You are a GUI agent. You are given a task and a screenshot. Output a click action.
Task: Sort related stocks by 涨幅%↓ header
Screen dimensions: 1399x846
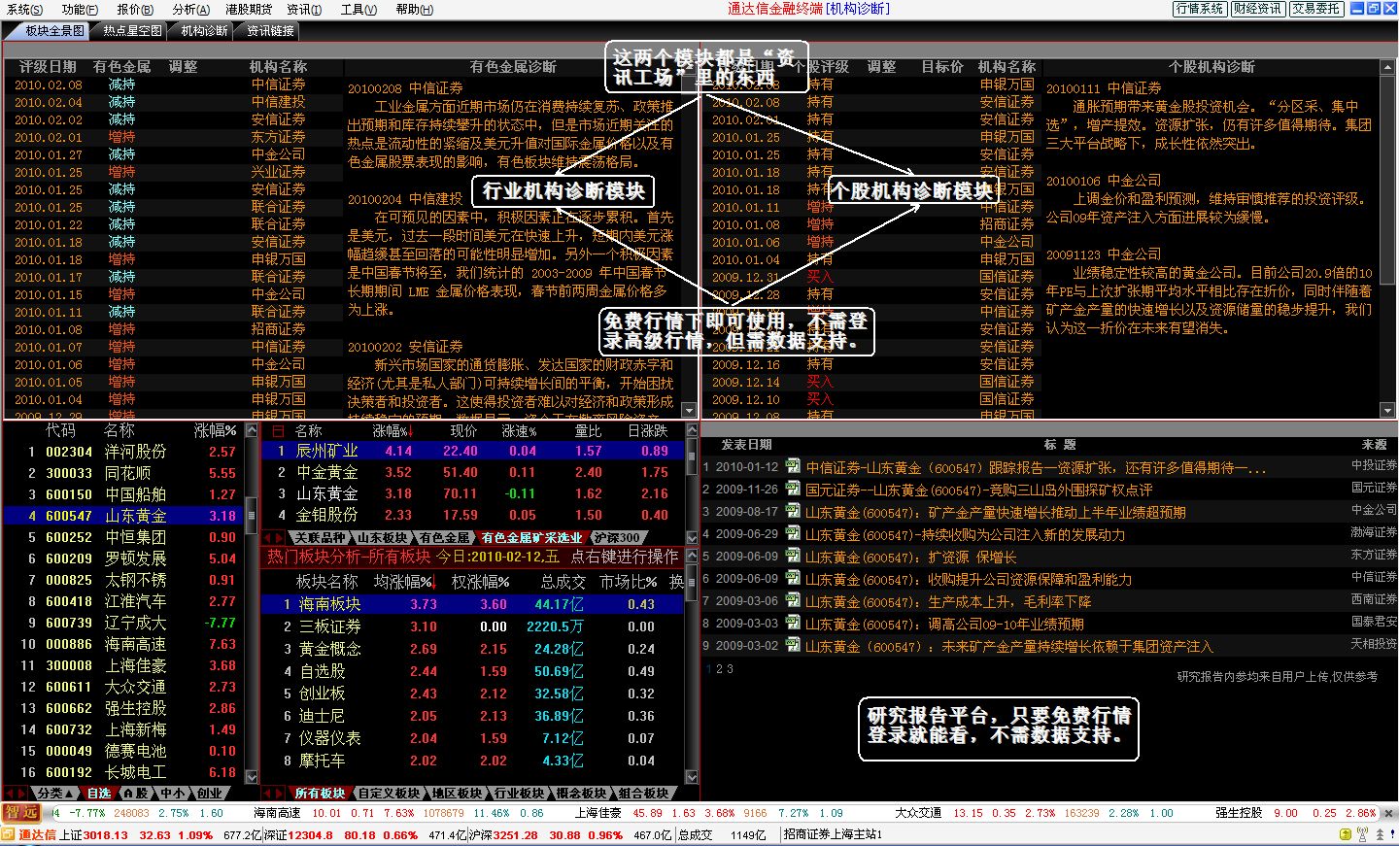pyautogui.click(x=392, y=431)
